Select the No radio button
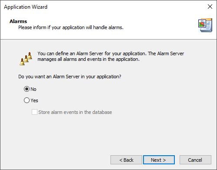The height and width of the screenshot is (170, 217). pos(27,89)
